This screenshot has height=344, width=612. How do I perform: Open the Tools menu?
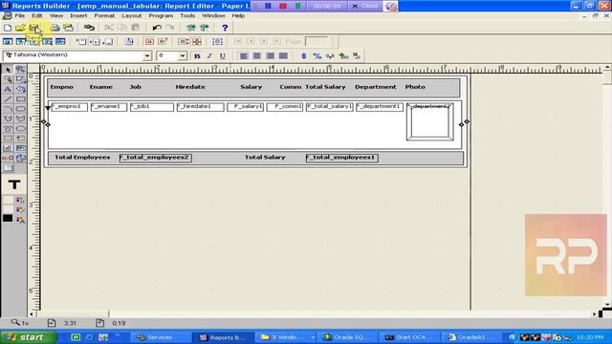coord(187,15)
